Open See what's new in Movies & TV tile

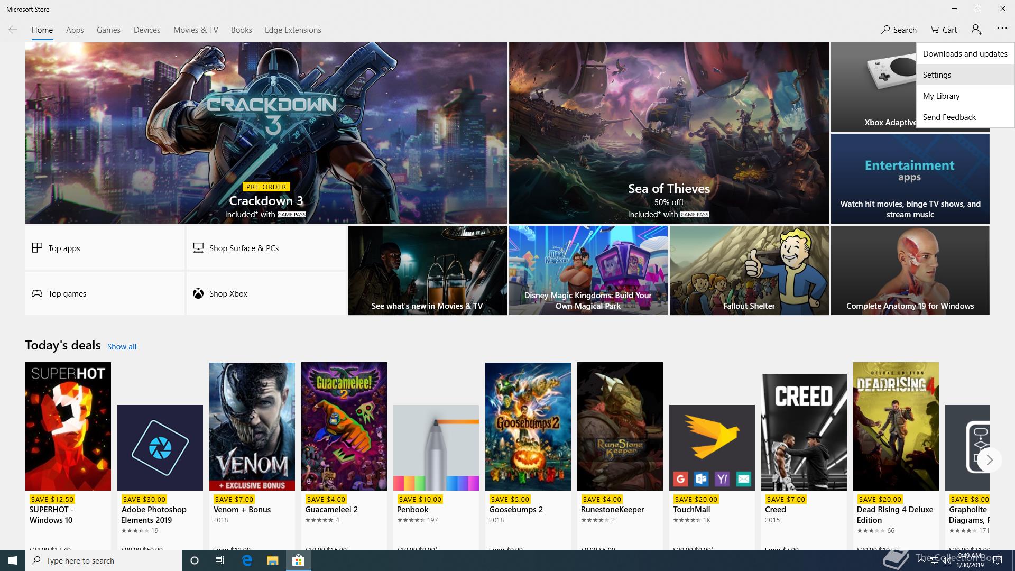[427, 271]
